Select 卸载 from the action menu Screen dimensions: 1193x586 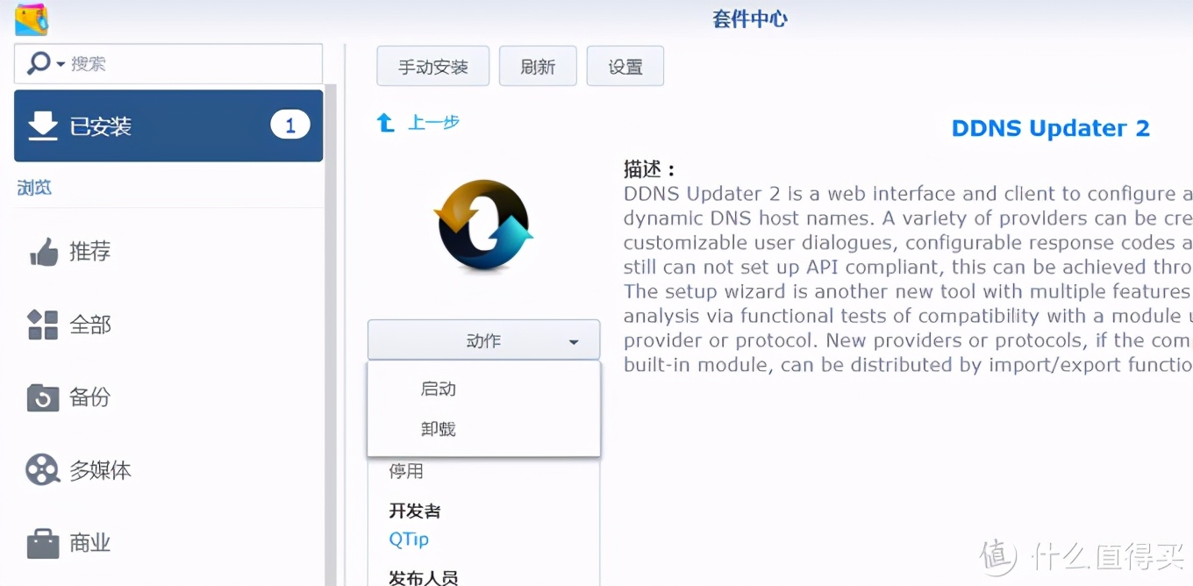point(438,429)
